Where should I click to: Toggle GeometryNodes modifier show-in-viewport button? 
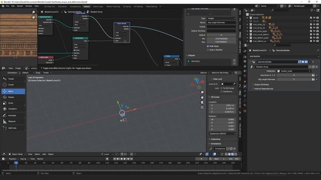tap(303, 62)
